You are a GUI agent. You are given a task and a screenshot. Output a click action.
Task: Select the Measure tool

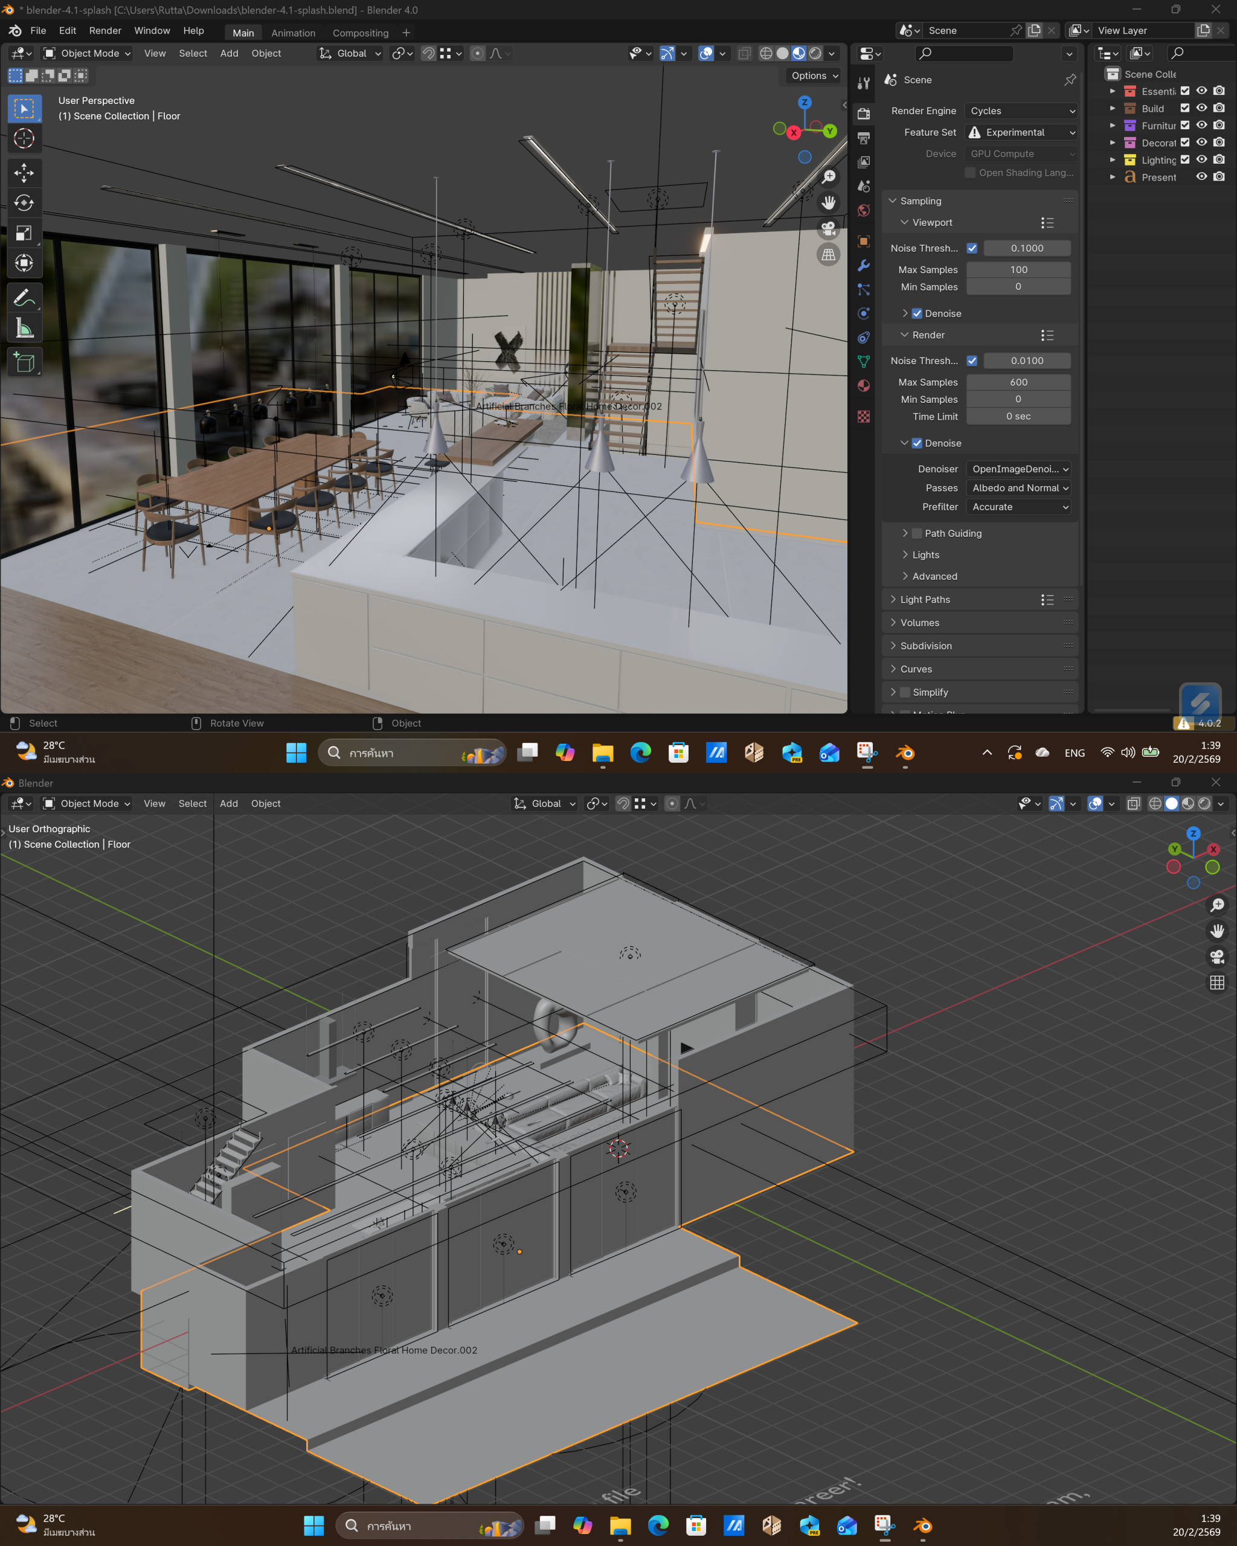click(x=24, y=329)
